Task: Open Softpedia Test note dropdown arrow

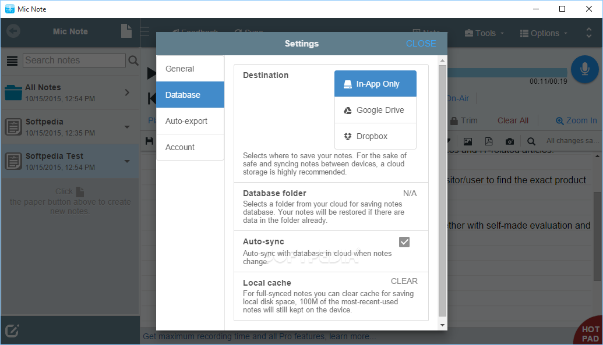Action: pos(127,161)
